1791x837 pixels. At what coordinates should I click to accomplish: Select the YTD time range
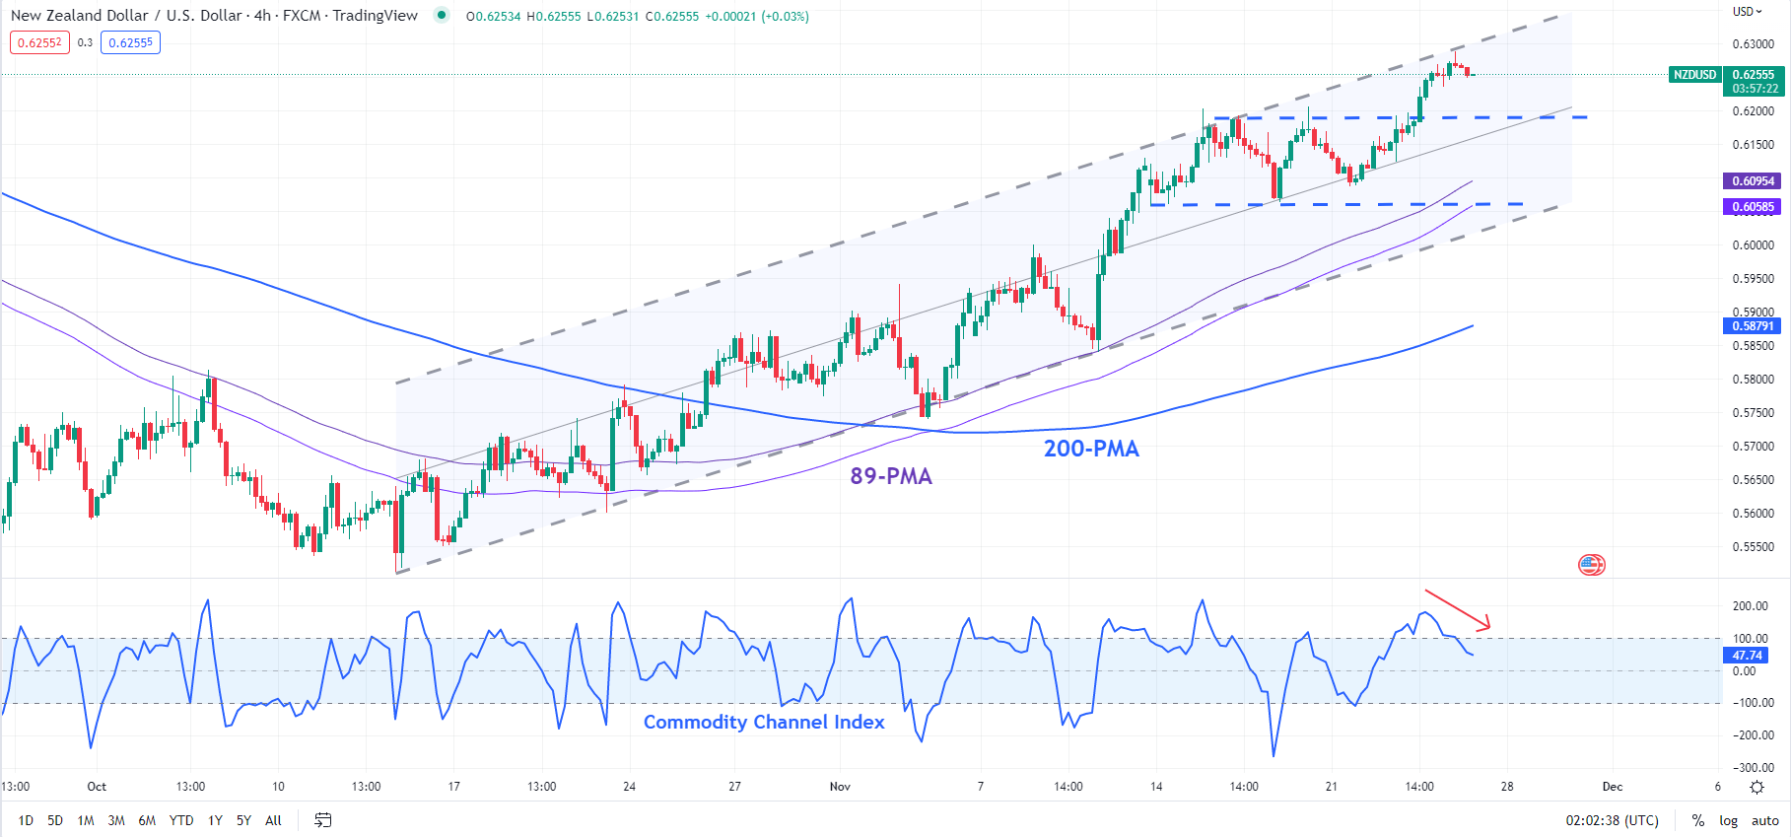181,820
